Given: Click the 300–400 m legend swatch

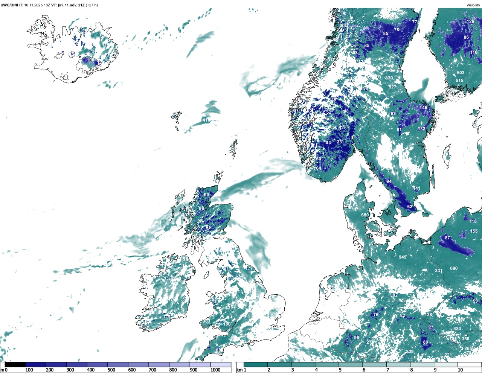Looking at the screenshot, I should coord(77,365).
